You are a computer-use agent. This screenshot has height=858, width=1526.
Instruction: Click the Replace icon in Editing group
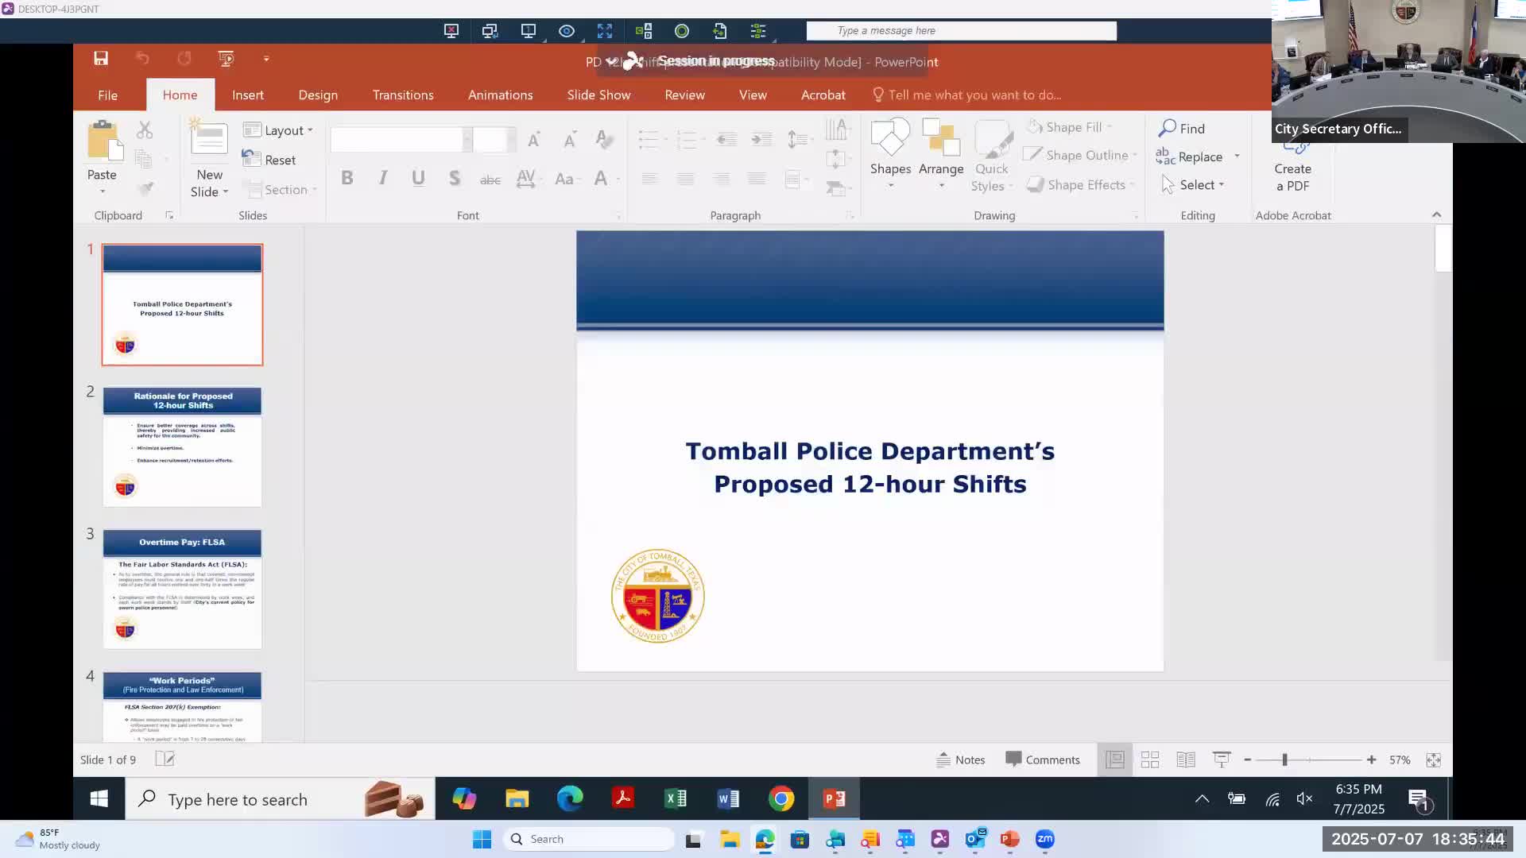tap(1195, 157)
